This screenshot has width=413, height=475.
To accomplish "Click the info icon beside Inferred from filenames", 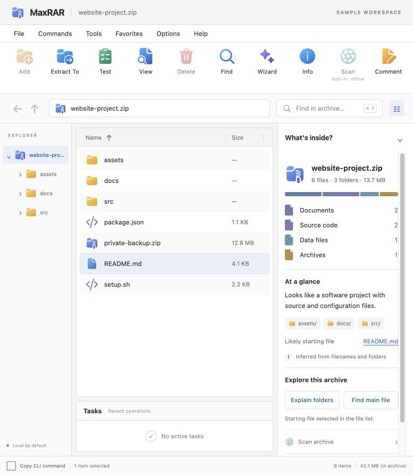I will [x=289, y=356].
